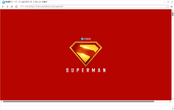Close the browser window
Image resolution: width=174 pixels, height=110 pixels.
tap(172, 2)
